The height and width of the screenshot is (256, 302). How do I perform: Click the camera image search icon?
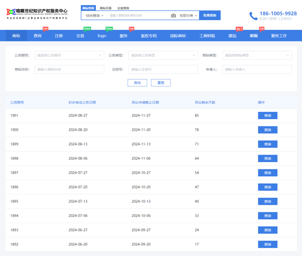coord(173,16)
